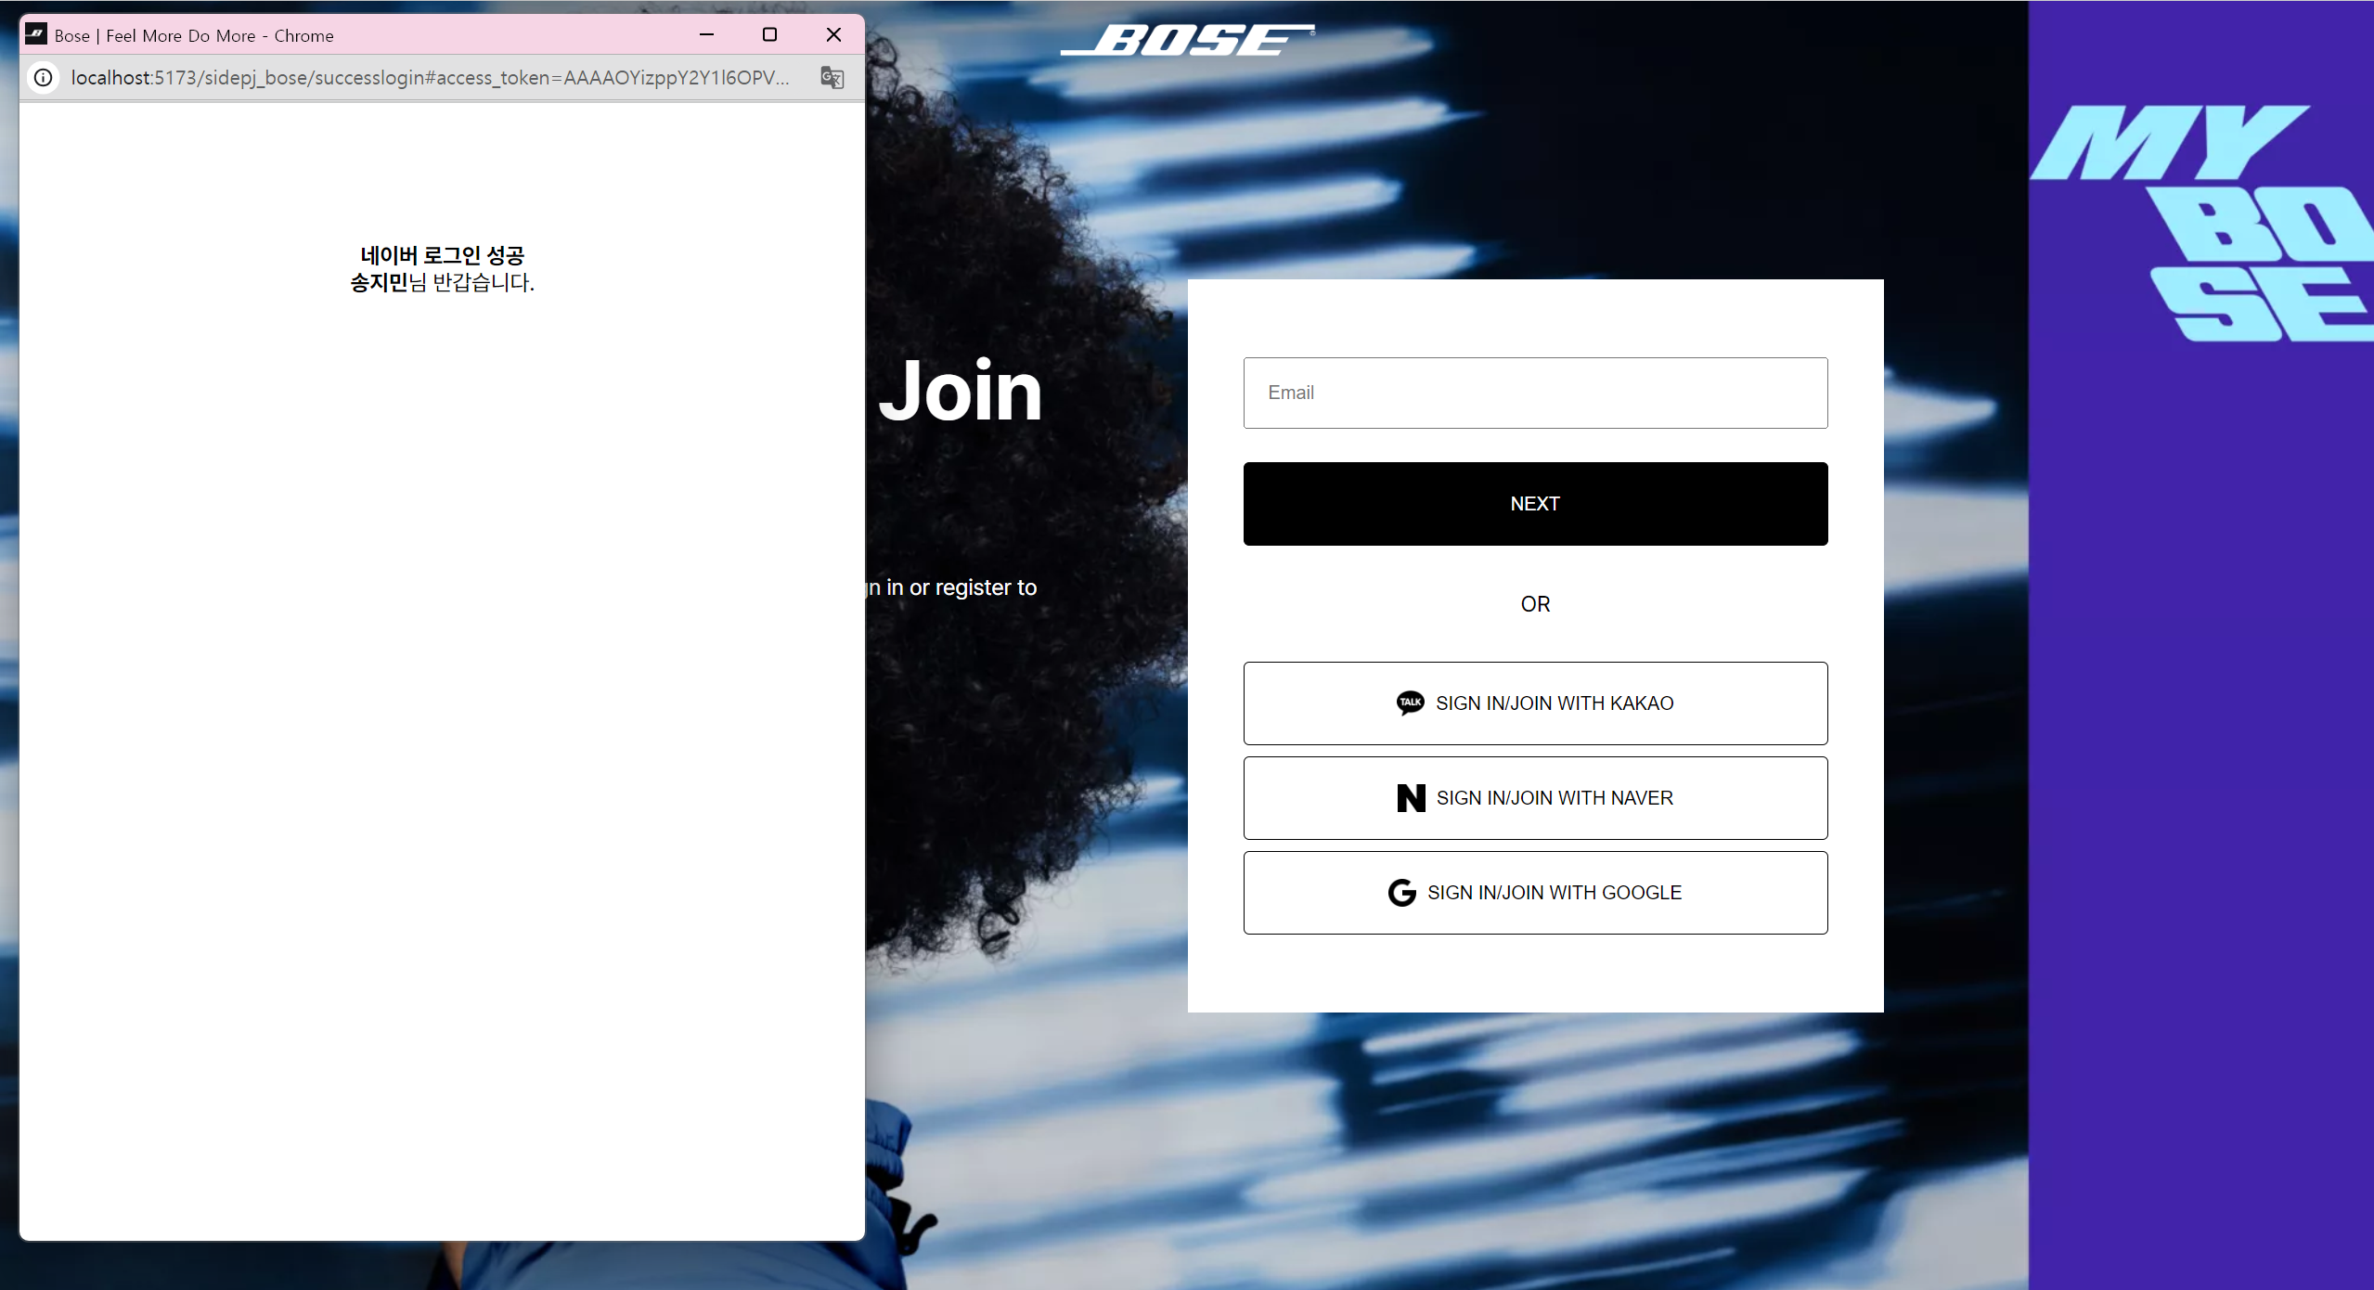2374x1290 pixels.
Task: Click the site information icon in address bar
Action: [43, 78]
